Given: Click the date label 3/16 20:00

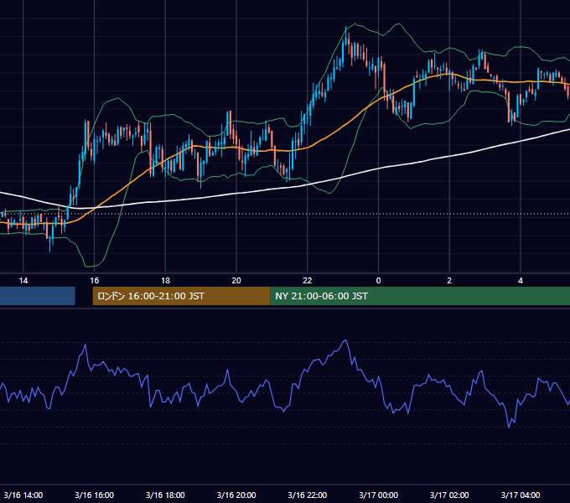Looking at the screenshot, I should click(x=236, y=495).
